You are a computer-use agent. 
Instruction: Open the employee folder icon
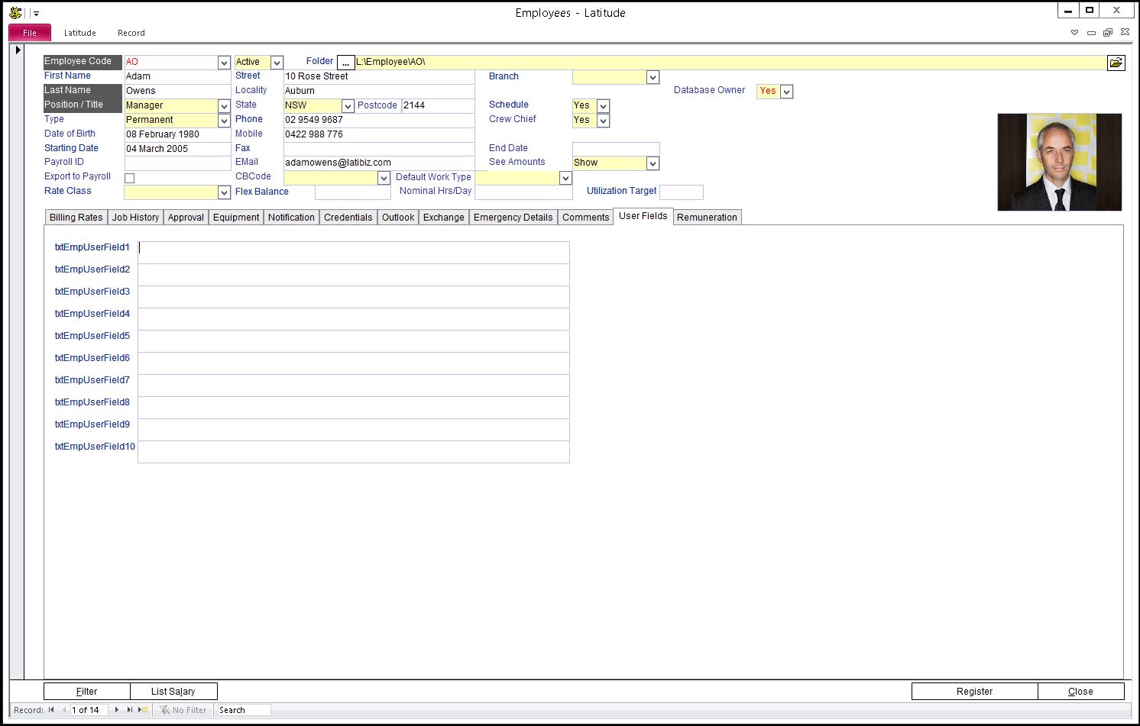click(x=1116, y=63)
